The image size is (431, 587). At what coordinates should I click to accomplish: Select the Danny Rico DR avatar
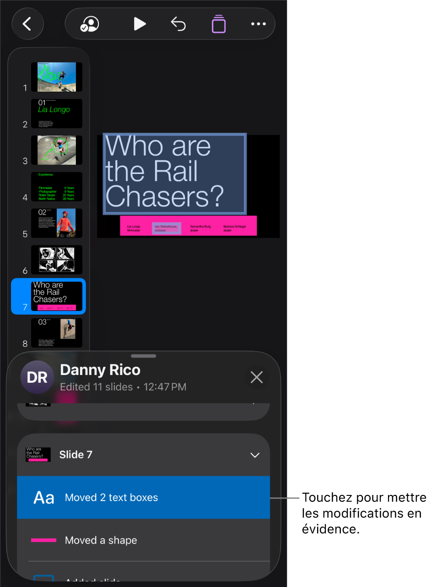[37, 377]
